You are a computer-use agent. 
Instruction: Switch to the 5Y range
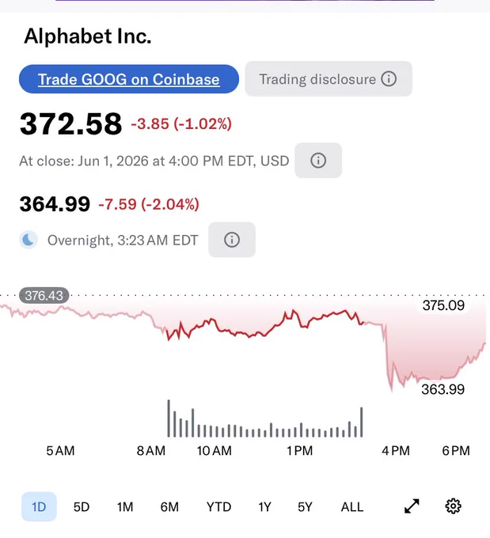[x=305, y=507]
